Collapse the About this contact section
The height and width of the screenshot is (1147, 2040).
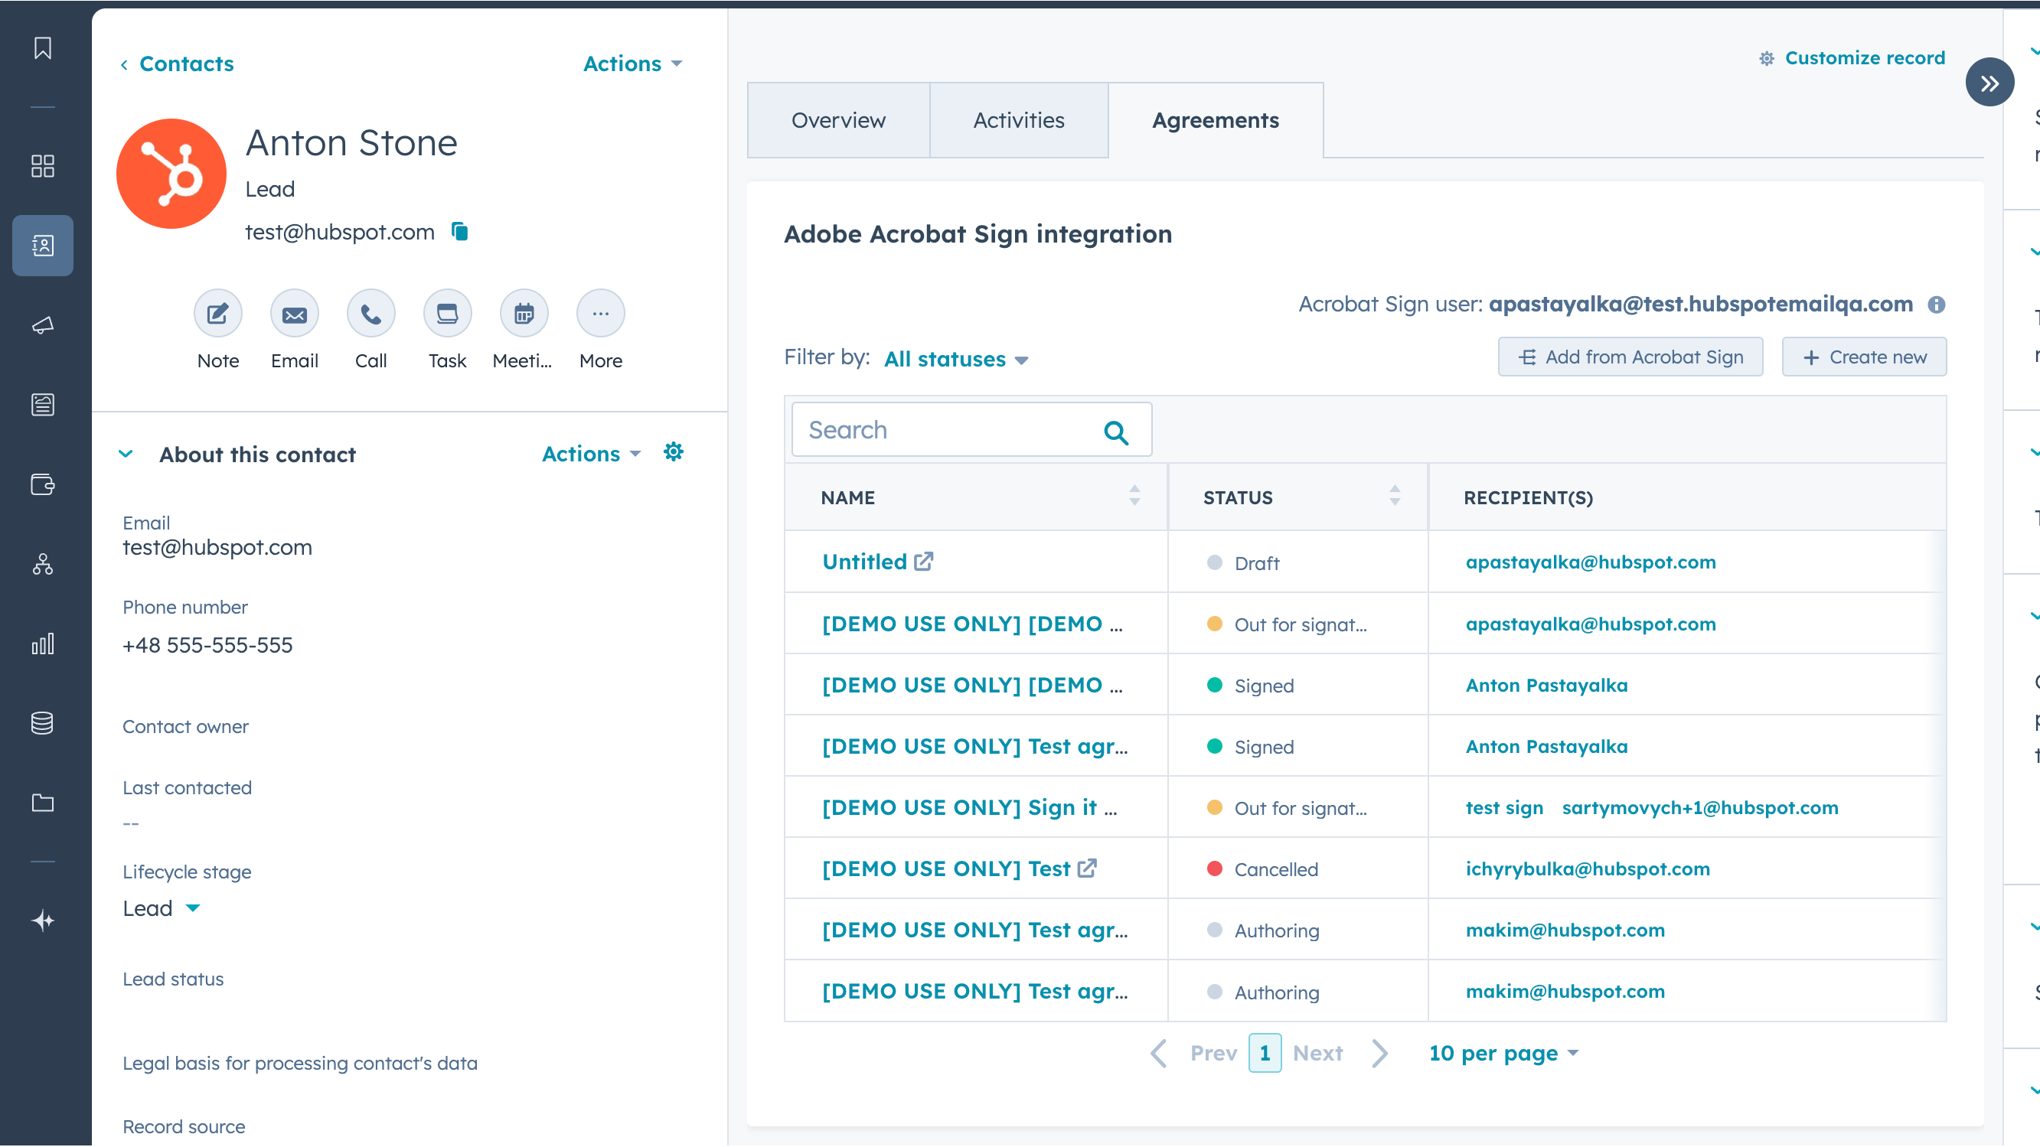click(126, 454)
